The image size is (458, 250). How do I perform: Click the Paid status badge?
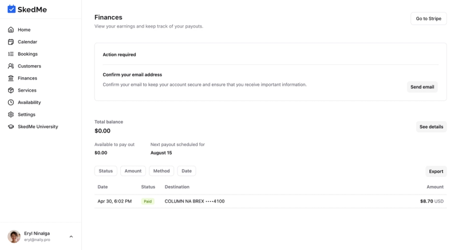(x=148, y=201)
